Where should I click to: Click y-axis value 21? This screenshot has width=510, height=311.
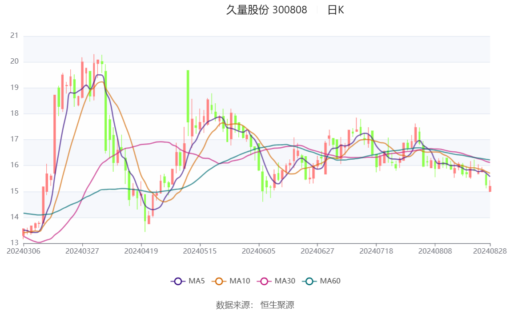[x=14, y=36]
